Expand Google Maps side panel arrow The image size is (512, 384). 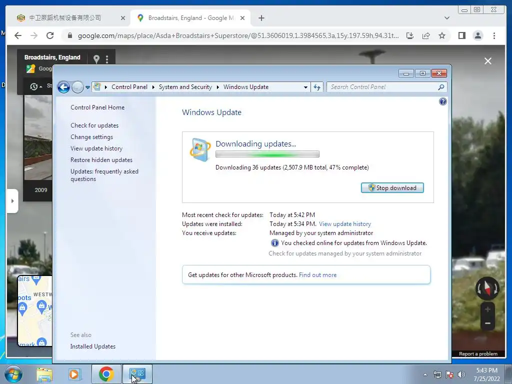click(x=12, y=201)
